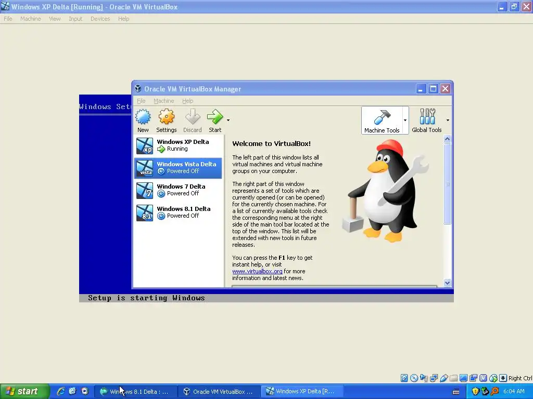Open the XP start button
Image resolution: width=533 pixels, height=399 pixels.
tap(25, 391)
